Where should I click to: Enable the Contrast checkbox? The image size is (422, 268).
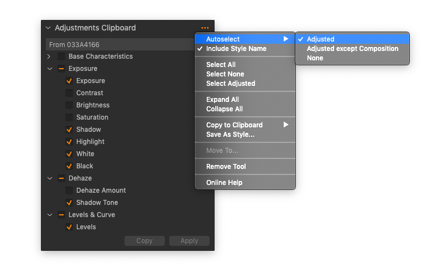tap(69, 93)
